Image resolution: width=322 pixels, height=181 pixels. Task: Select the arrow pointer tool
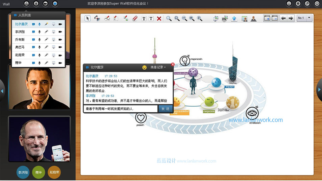[x=88, y=18]
